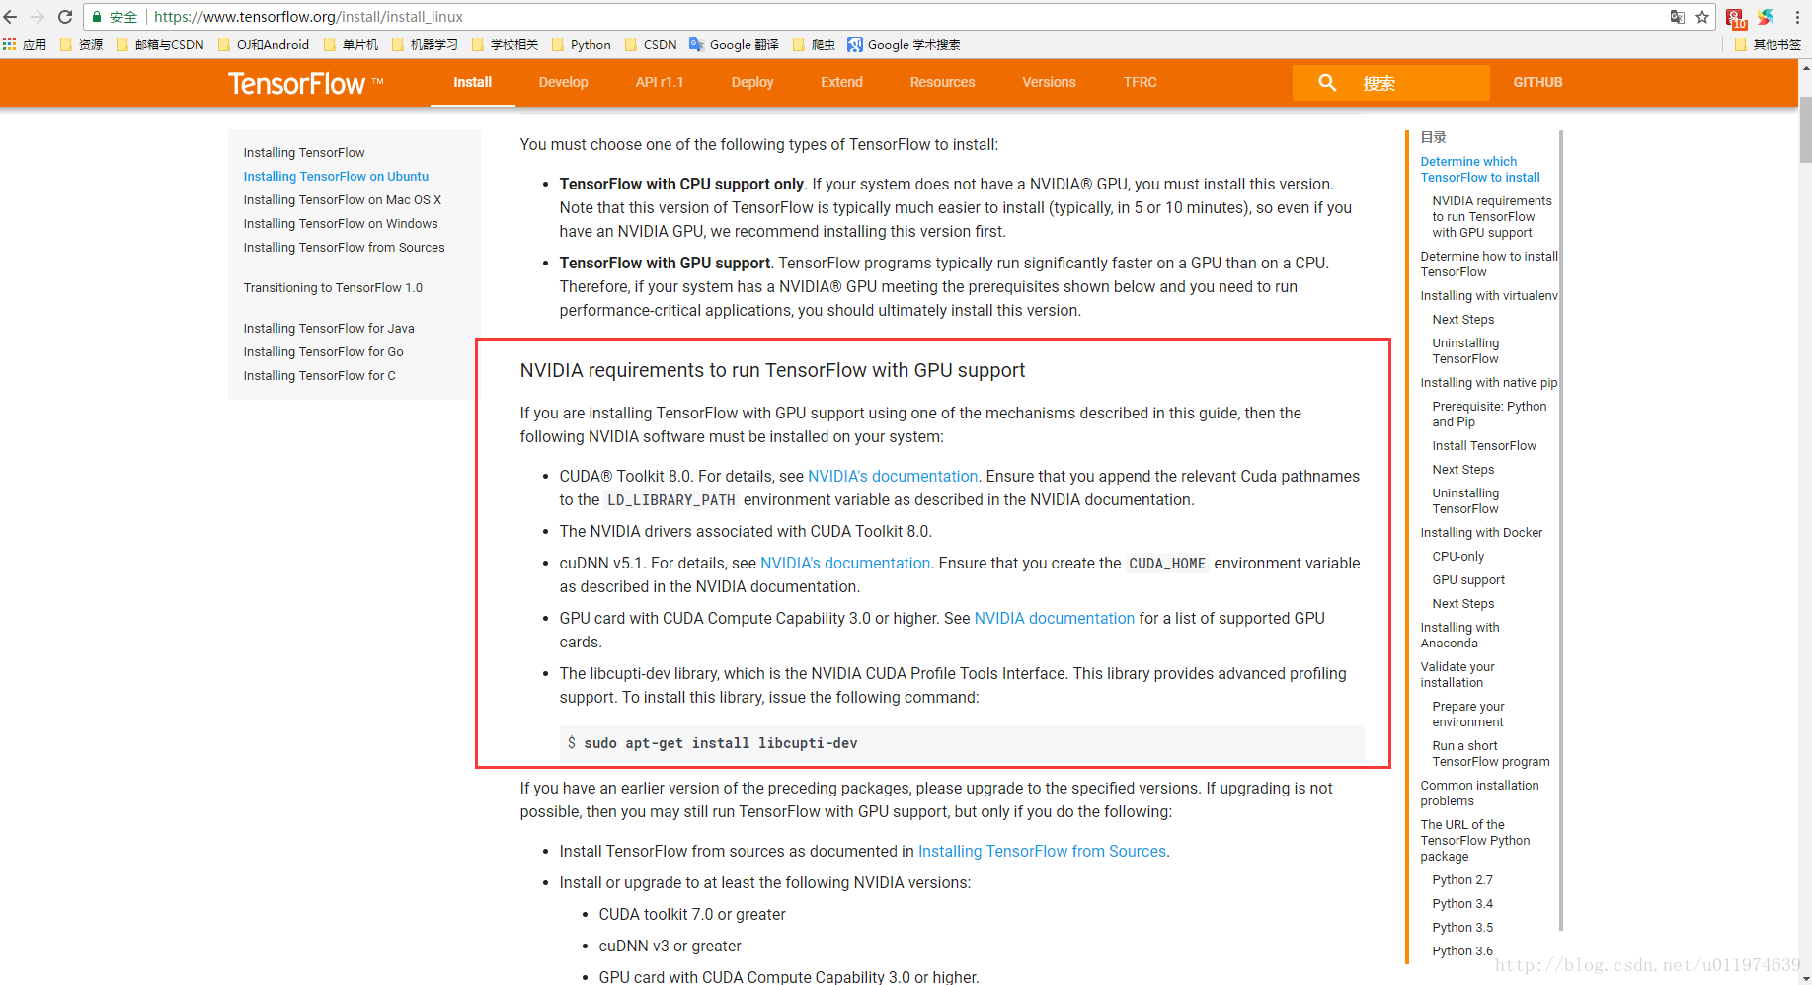This screenshot has width=1812, height=985.
Task: Open Installing TensorFlow in sidebar
Action: click(304, 152)
